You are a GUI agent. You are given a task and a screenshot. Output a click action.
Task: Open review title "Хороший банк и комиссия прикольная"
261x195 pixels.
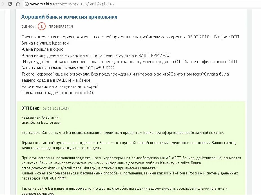(69, 17)
